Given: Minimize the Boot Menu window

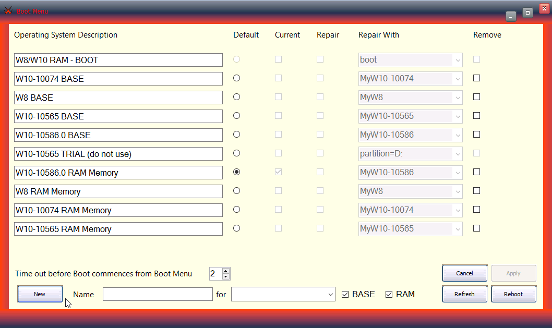Looking at the screenshot, I should point(511,17).
